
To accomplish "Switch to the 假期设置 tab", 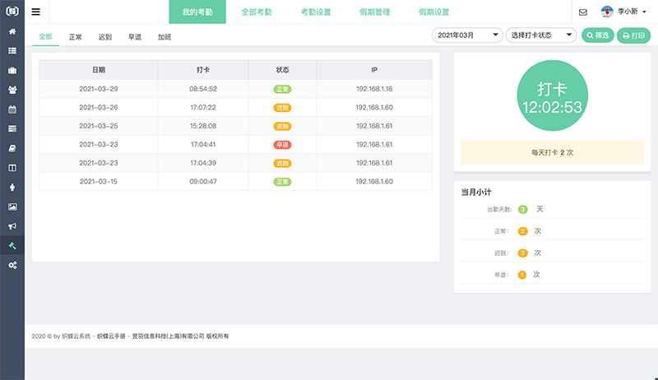I will (x=434, y=12).
